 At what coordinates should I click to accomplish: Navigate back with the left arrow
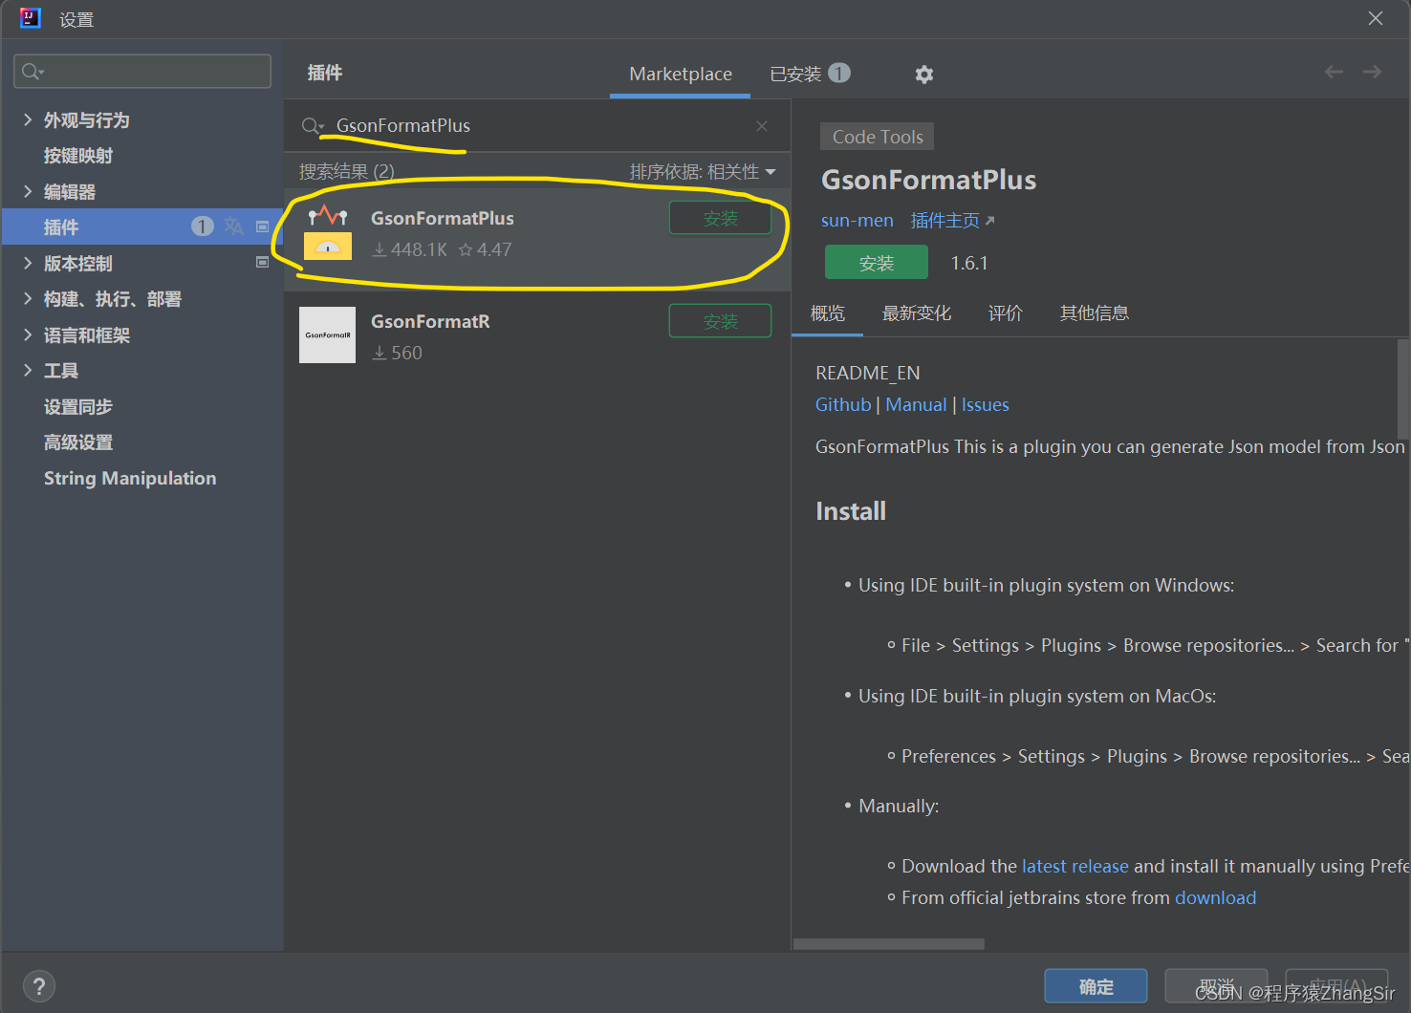tap(1334, 72)
